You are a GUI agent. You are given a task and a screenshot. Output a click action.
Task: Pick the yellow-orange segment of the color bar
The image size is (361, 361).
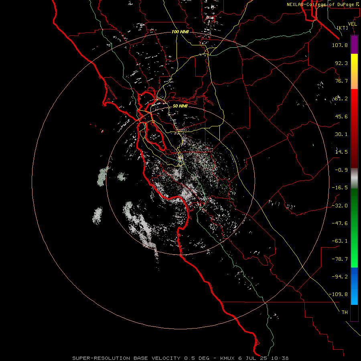click(354, 71)
